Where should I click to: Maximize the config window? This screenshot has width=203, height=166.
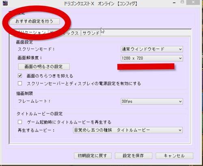(x=182, y=2)
